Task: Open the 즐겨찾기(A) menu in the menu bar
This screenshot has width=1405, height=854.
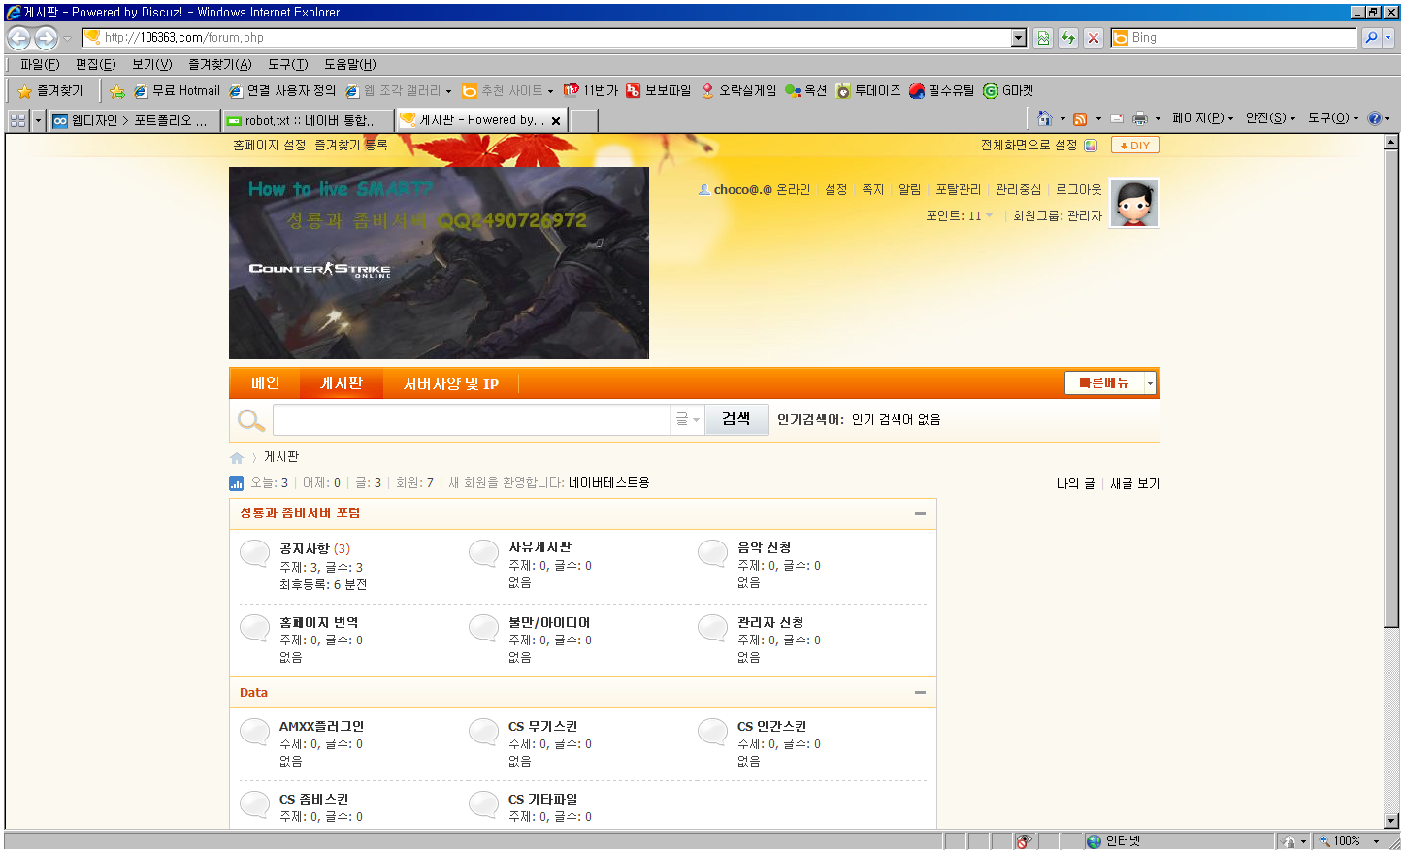Action: (x=219, y=64)
